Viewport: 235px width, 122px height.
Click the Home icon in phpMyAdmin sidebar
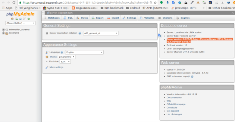point(12,19)
